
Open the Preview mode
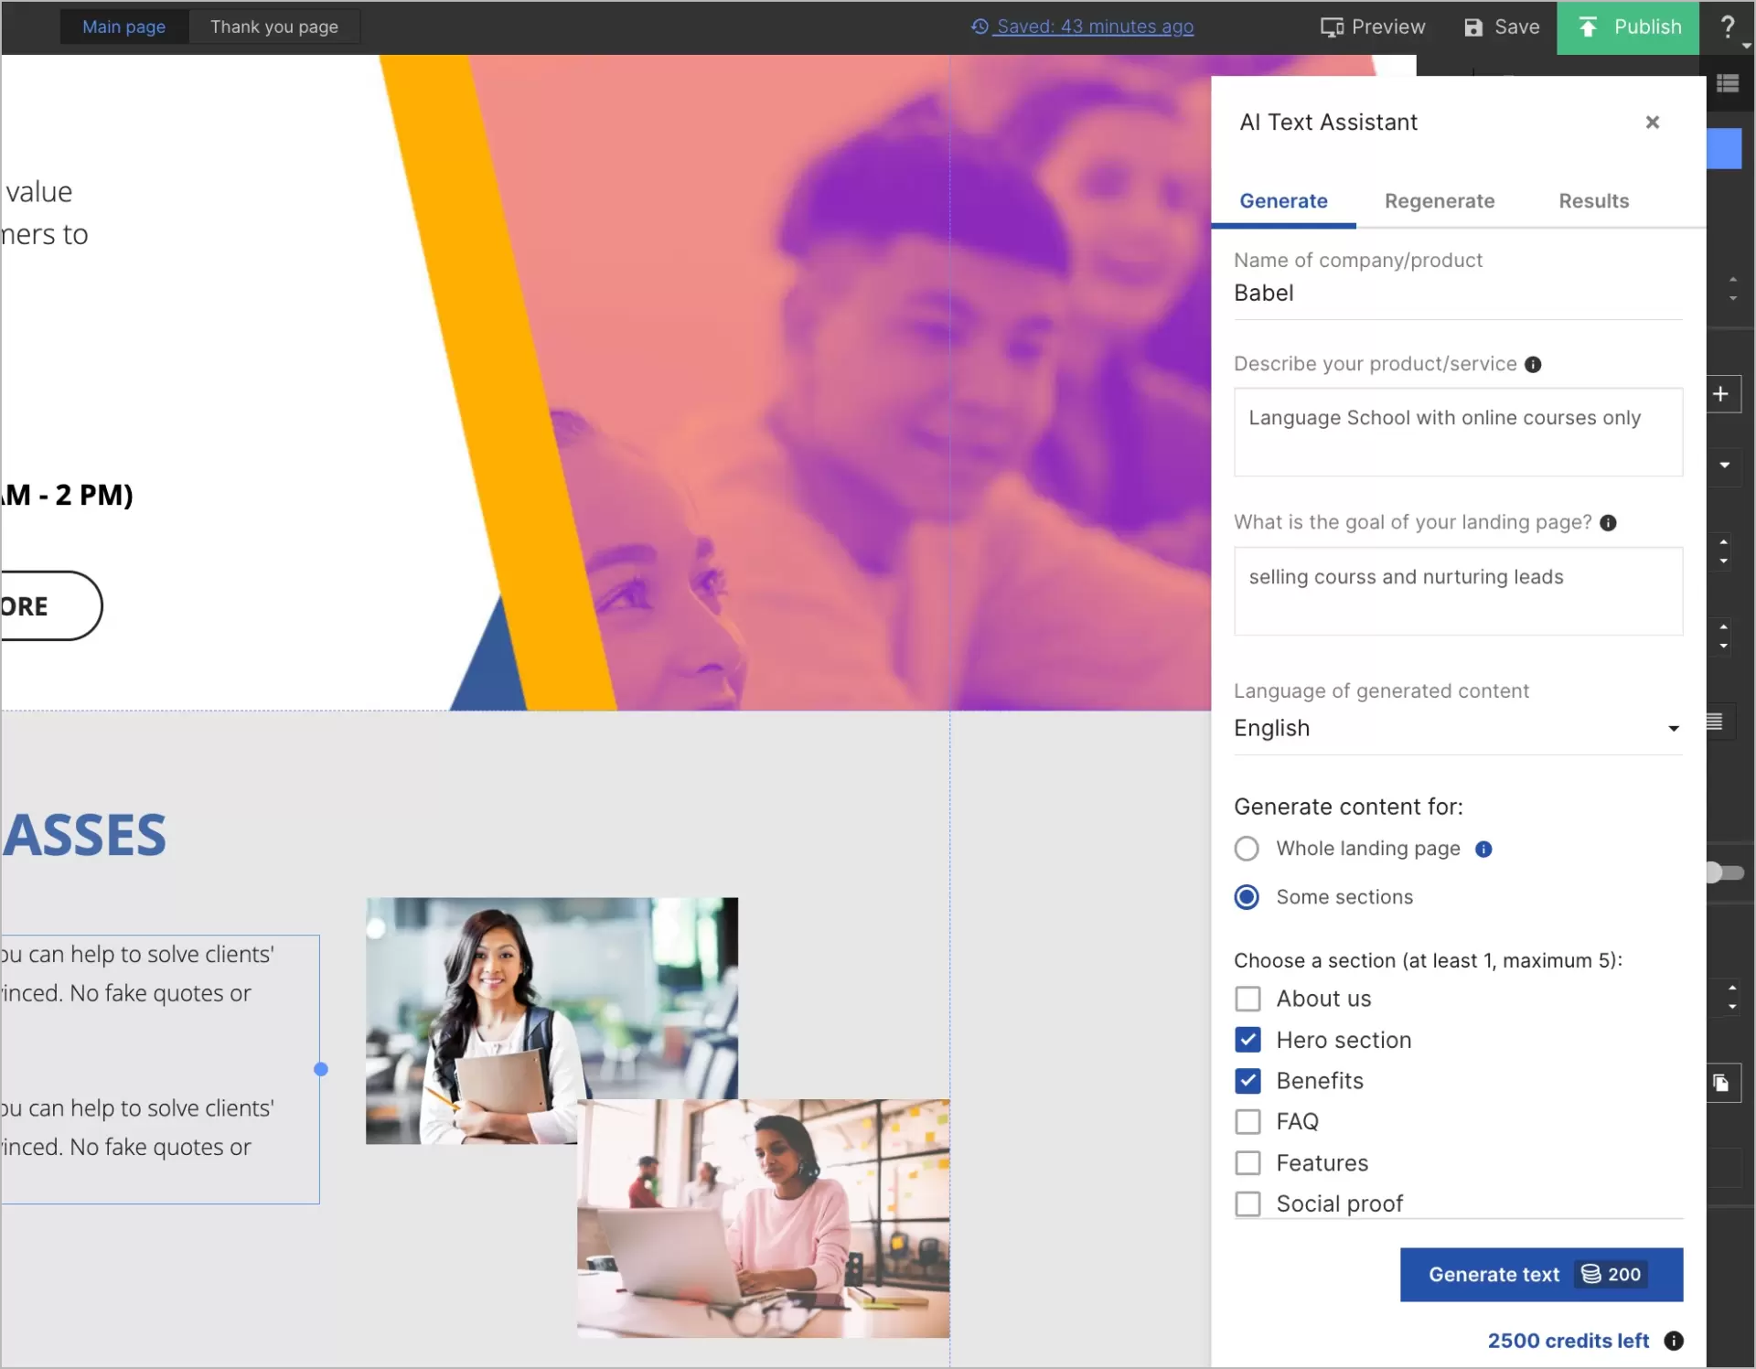click(1373, 27)
